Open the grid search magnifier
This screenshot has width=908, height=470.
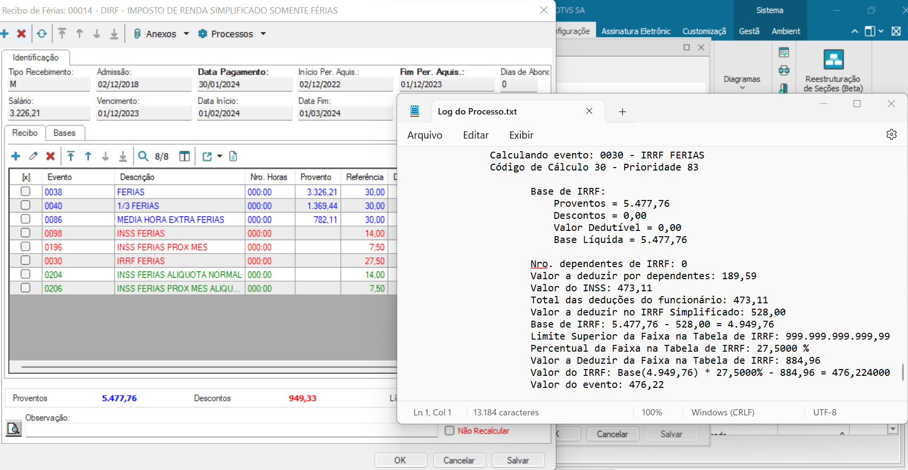[143, 156]
